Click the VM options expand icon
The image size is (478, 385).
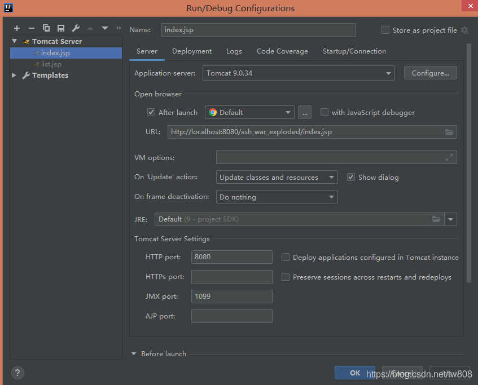(x=449, y=157)
